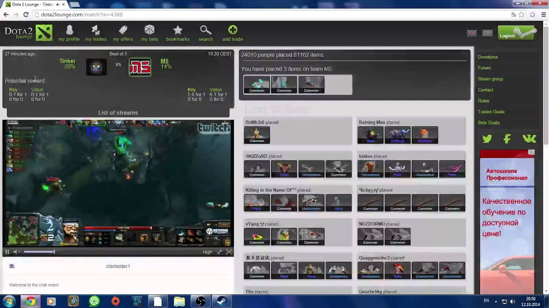The image size is (549, 308).
Task: Click the starladder1 chat title
Action: tap(118, 266)
